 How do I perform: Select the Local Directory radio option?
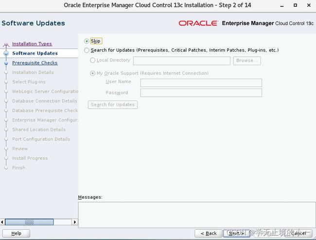(x=92, y=60)
